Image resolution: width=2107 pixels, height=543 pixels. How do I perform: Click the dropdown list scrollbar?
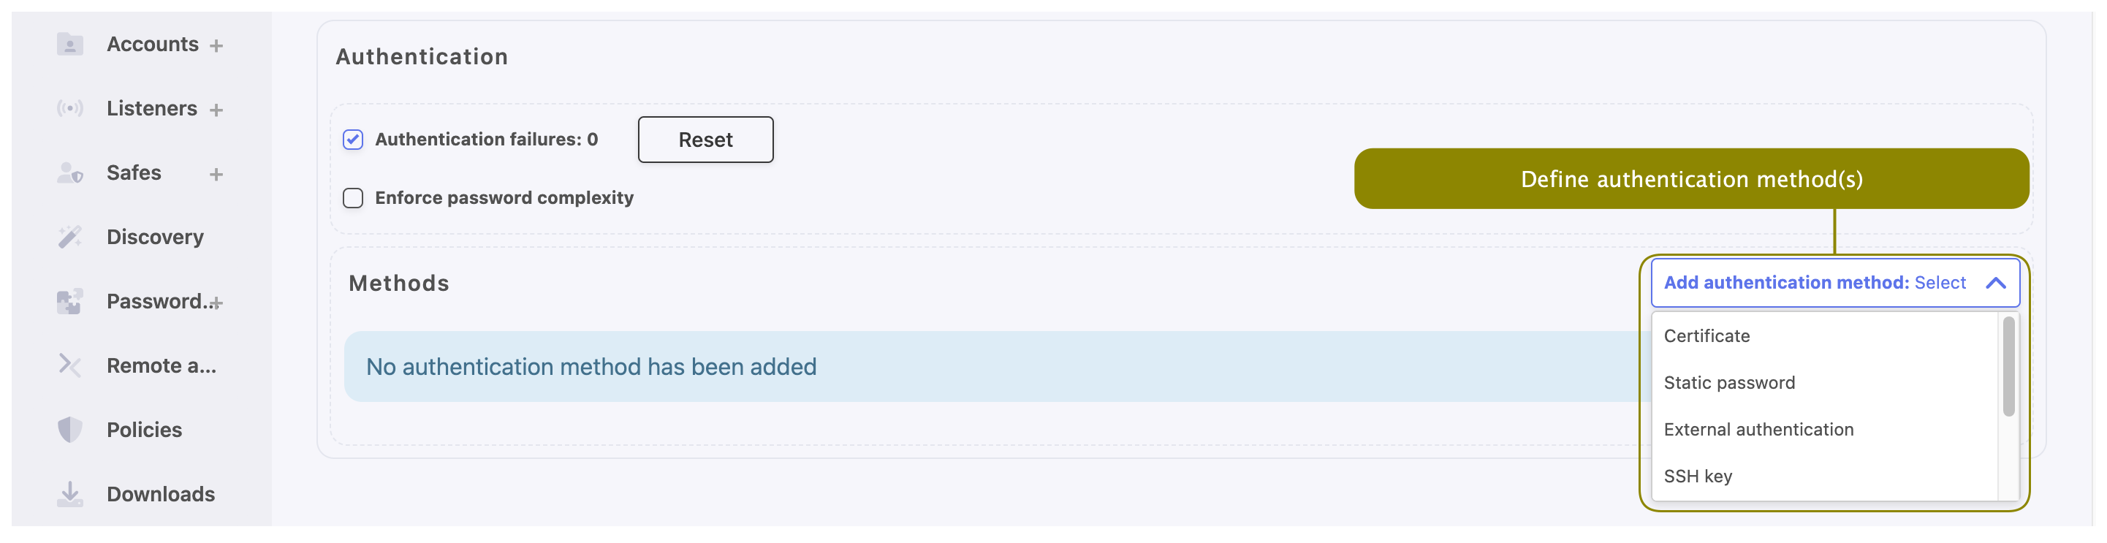[2008, 366]
